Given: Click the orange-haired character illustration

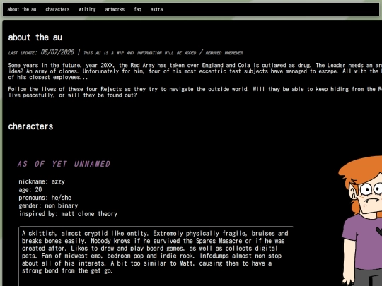Looking at the screenshot, I should point(361,220).
